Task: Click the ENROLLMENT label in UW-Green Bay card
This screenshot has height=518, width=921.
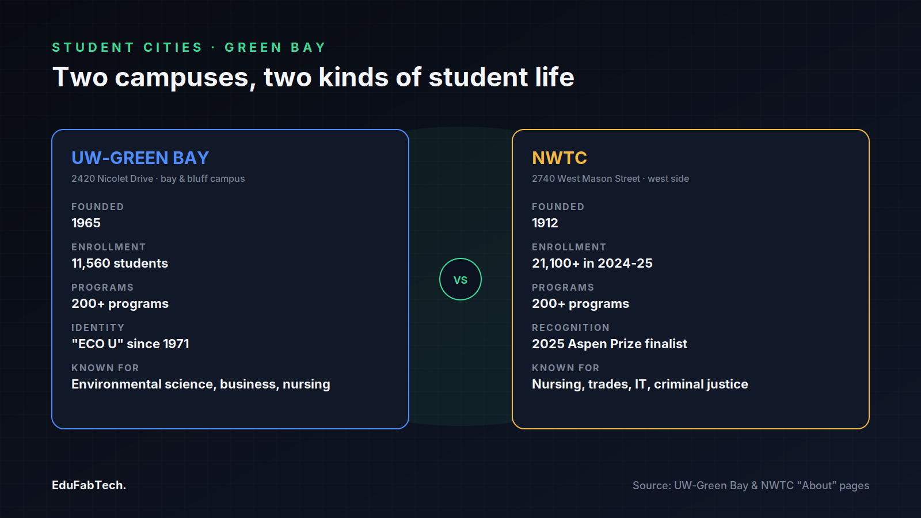Action: pos(109,247)
